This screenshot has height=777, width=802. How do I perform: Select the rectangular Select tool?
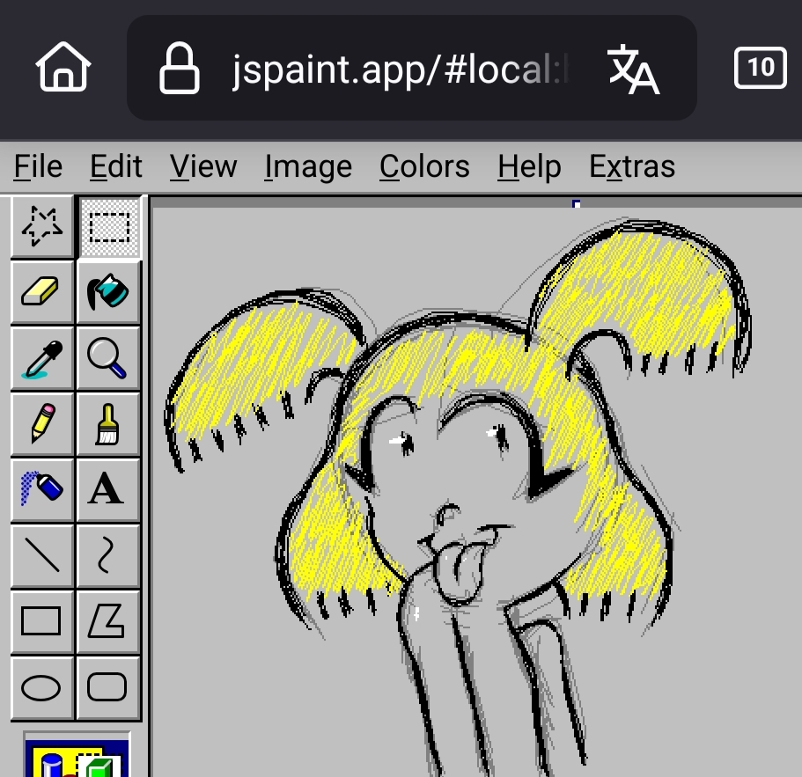tap(109, 226)
